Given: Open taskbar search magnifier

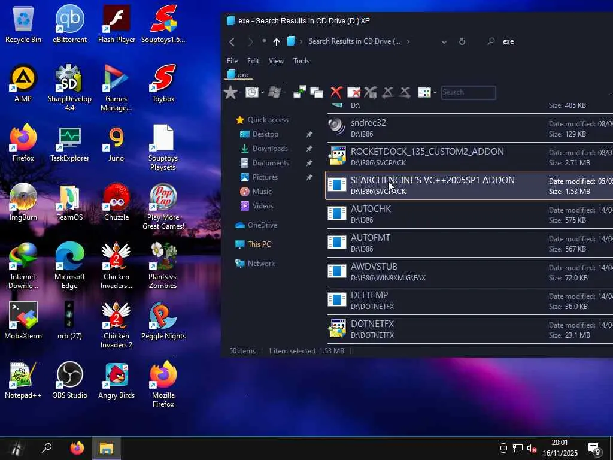Looking at the screenshot, I should 47,448.
